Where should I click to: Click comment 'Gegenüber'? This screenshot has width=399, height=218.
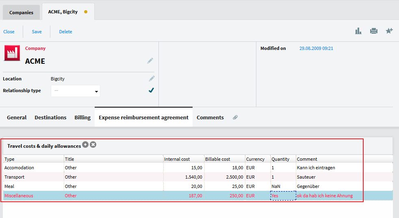(308, 186)
